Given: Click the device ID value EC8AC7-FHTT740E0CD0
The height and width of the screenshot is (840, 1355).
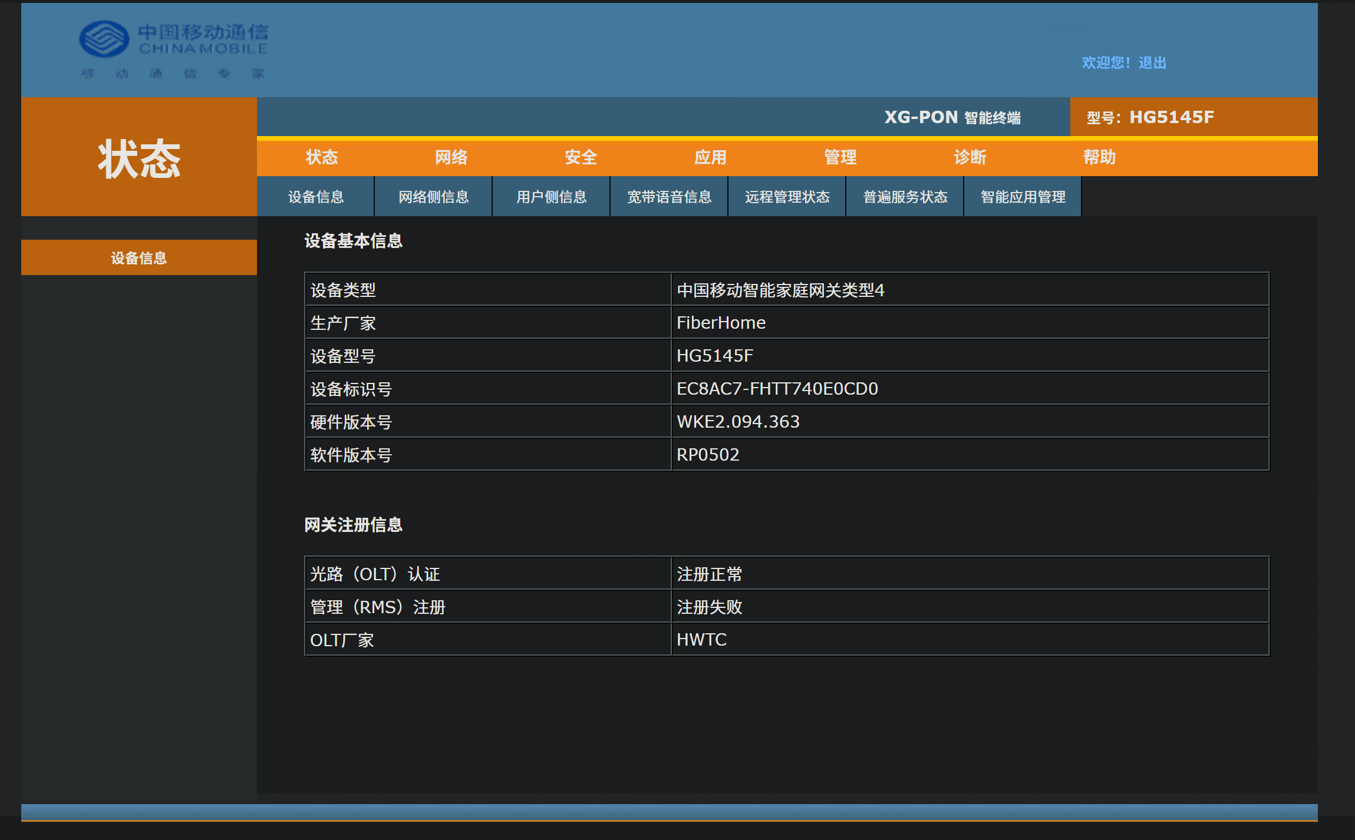Looking at the screenshot, I should 777,389.
